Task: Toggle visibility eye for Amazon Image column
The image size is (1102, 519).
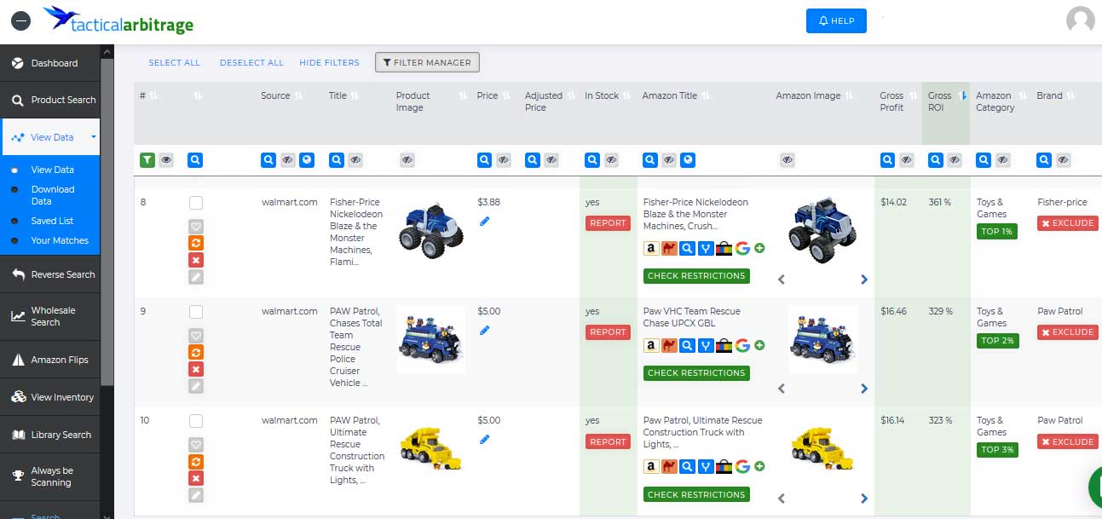Action: pyautogui.click(x=788, y=159)
